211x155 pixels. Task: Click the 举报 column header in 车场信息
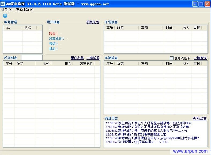point(196,28)
